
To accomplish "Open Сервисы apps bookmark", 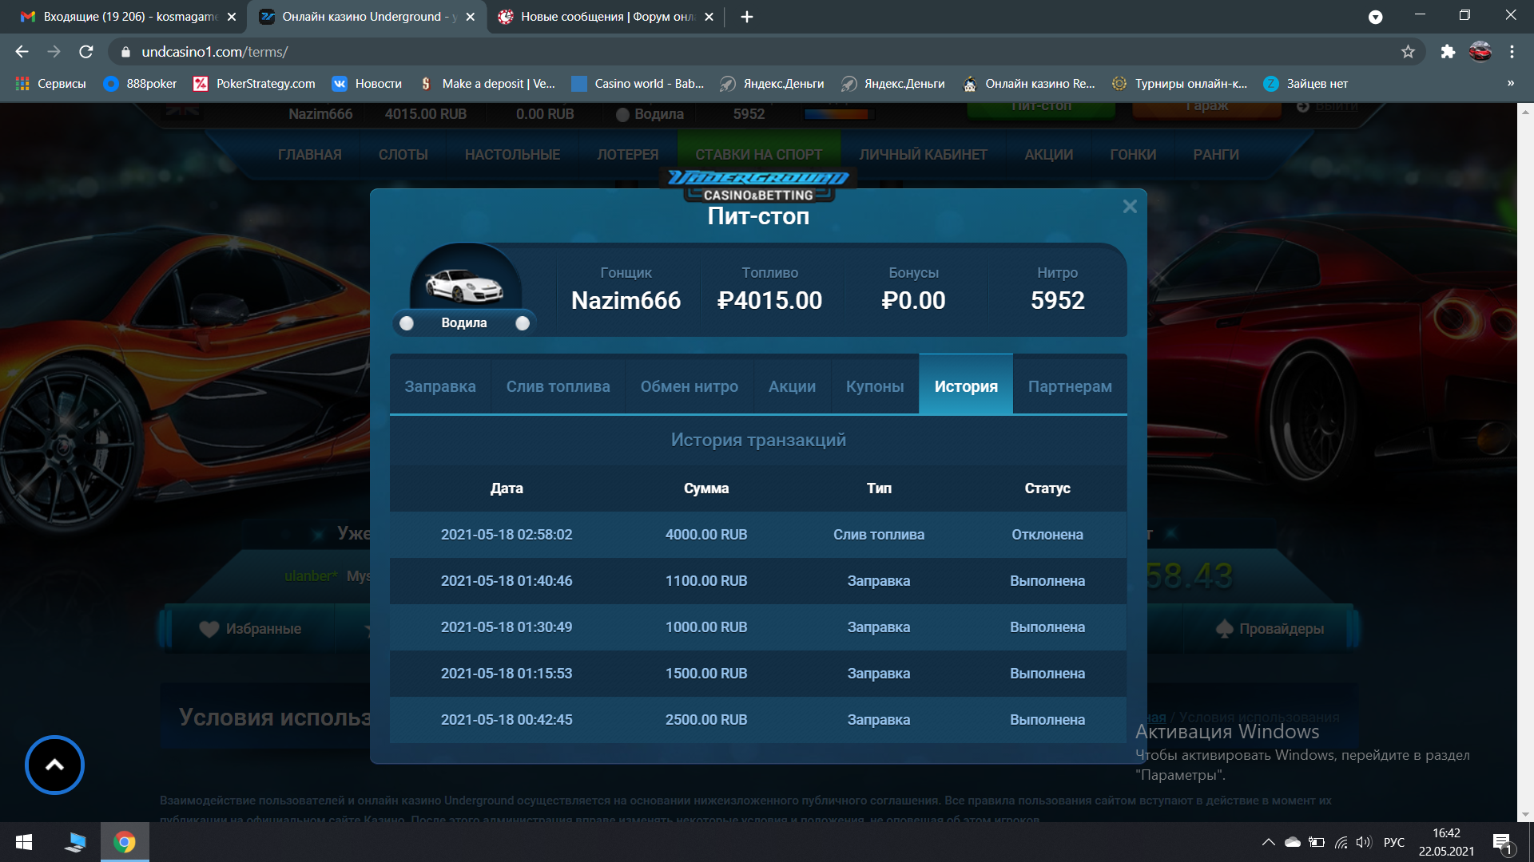I will pyautogui.click(x=50, y=84).
